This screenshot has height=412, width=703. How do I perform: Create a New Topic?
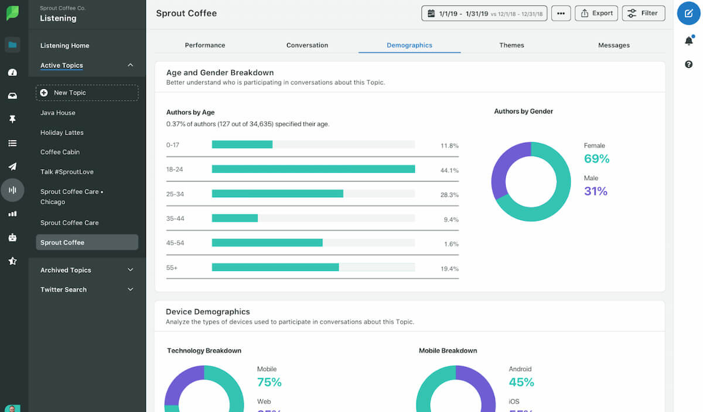pyautogui.click(x=87, y=92)
